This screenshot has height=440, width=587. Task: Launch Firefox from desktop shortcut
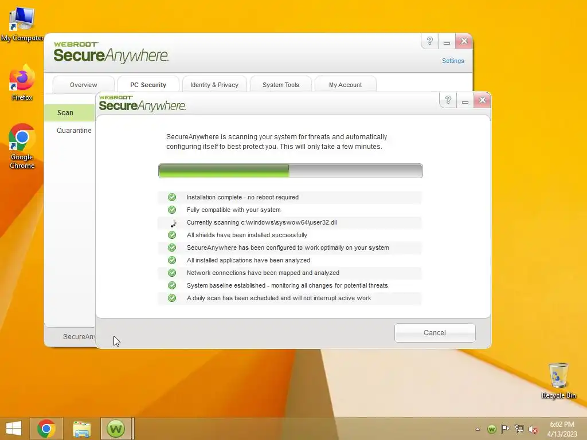[22, 83]
